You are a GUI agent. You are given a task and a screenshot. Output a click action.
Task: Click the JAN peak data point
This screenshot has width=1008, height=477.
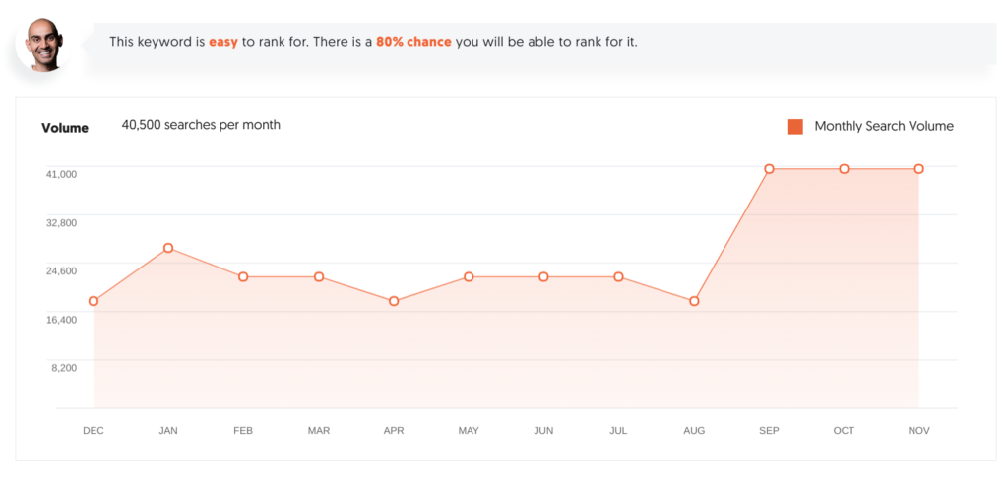point(168,248)
